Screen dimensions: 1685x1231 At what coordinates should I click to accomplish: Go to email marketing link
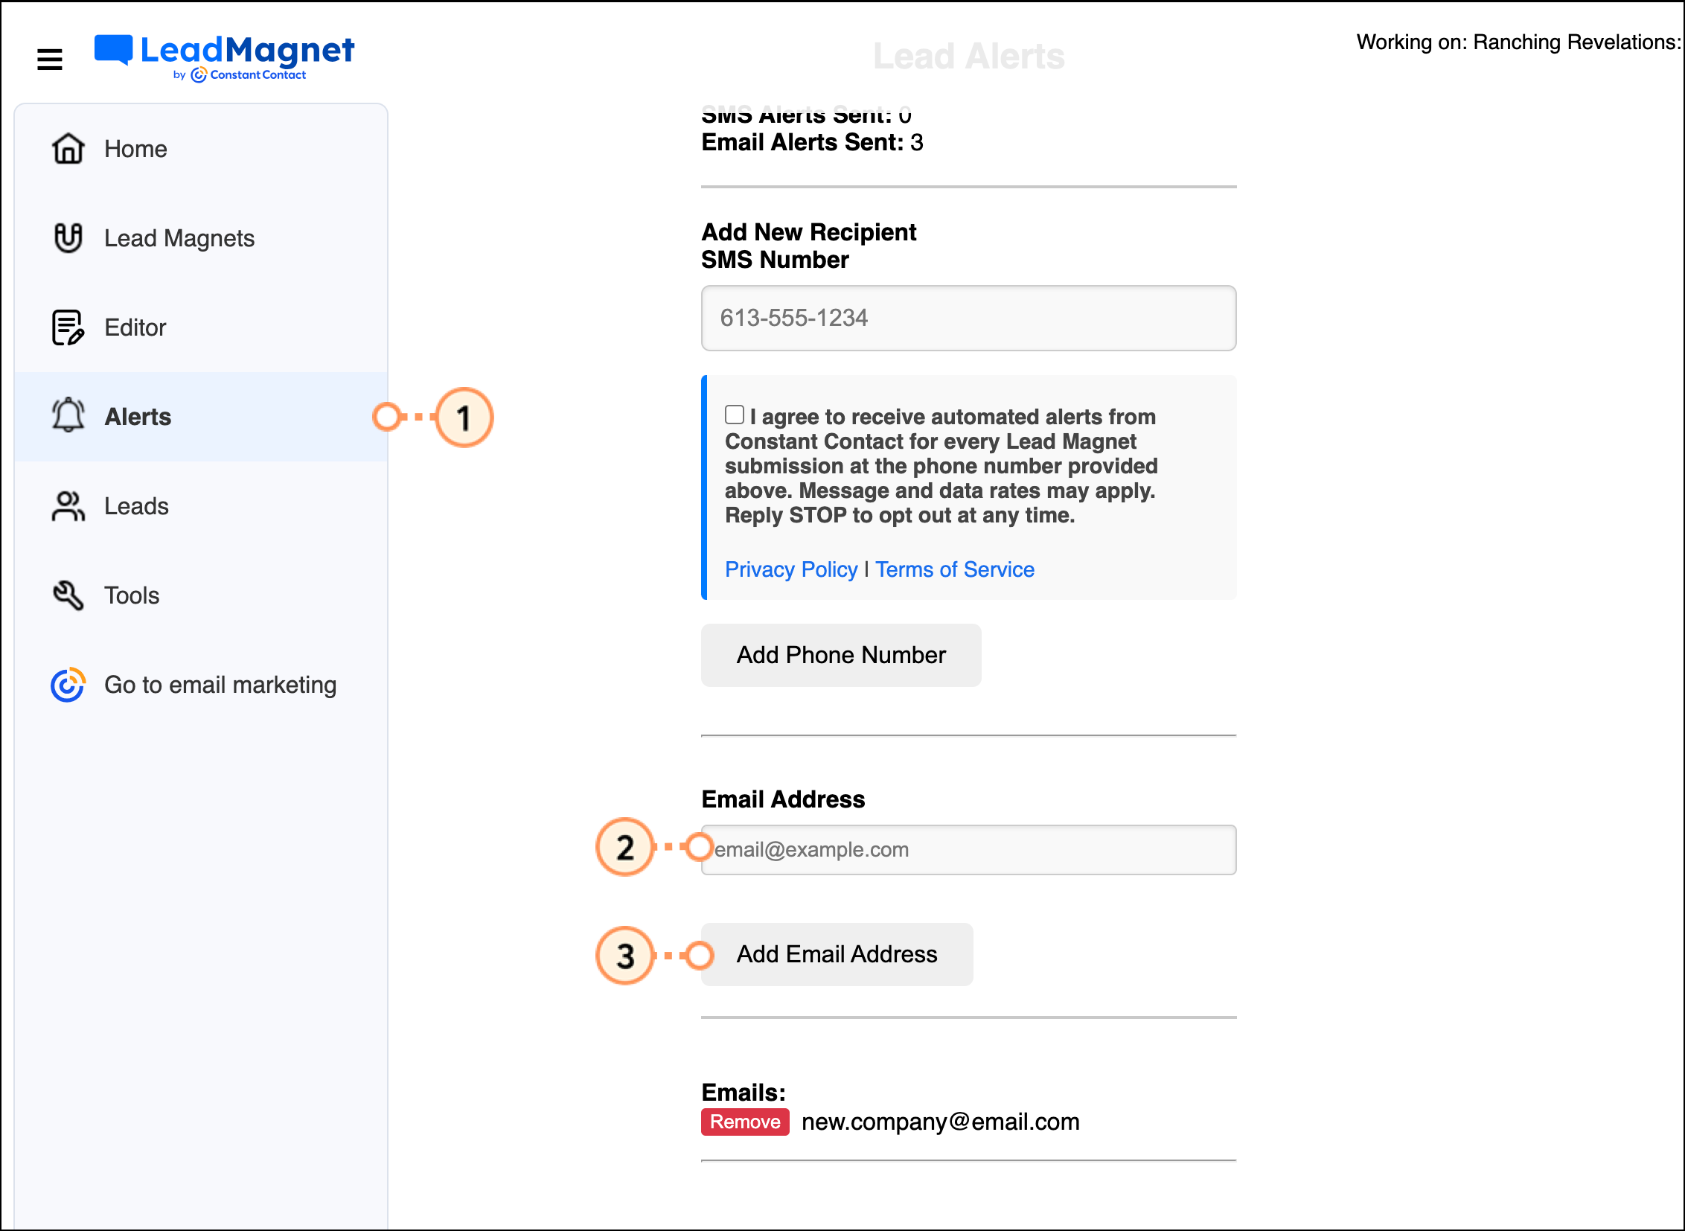201,685
